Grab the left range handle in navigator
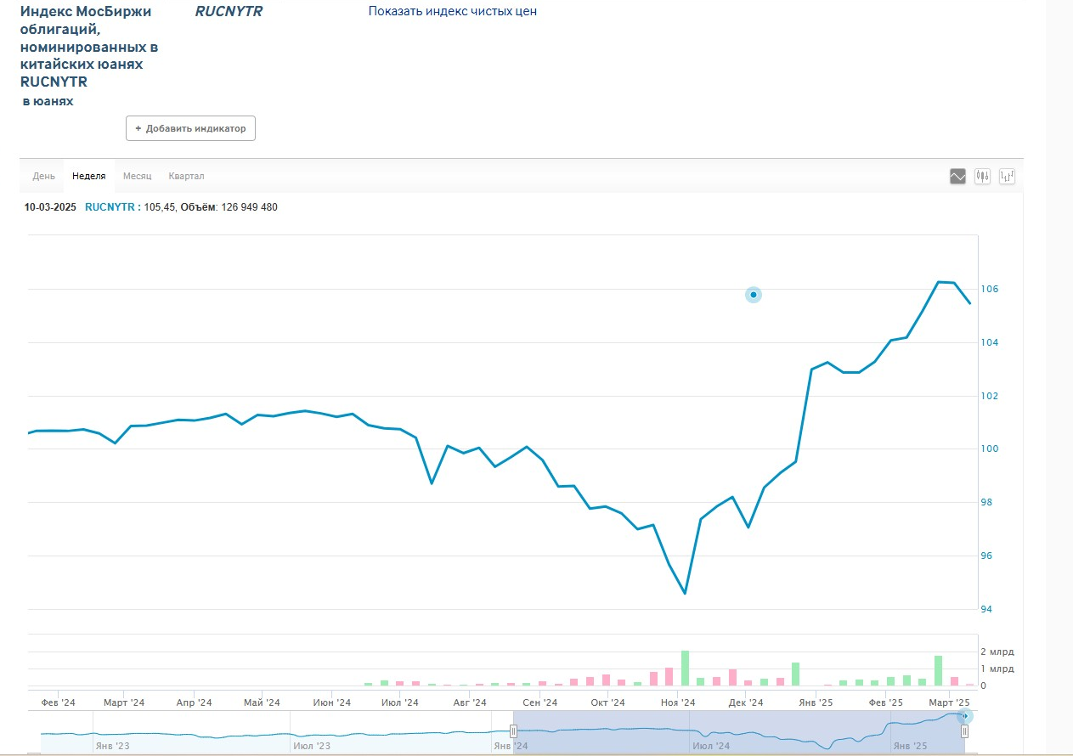This screenshot has height=756, width=1073. point(513,731)
